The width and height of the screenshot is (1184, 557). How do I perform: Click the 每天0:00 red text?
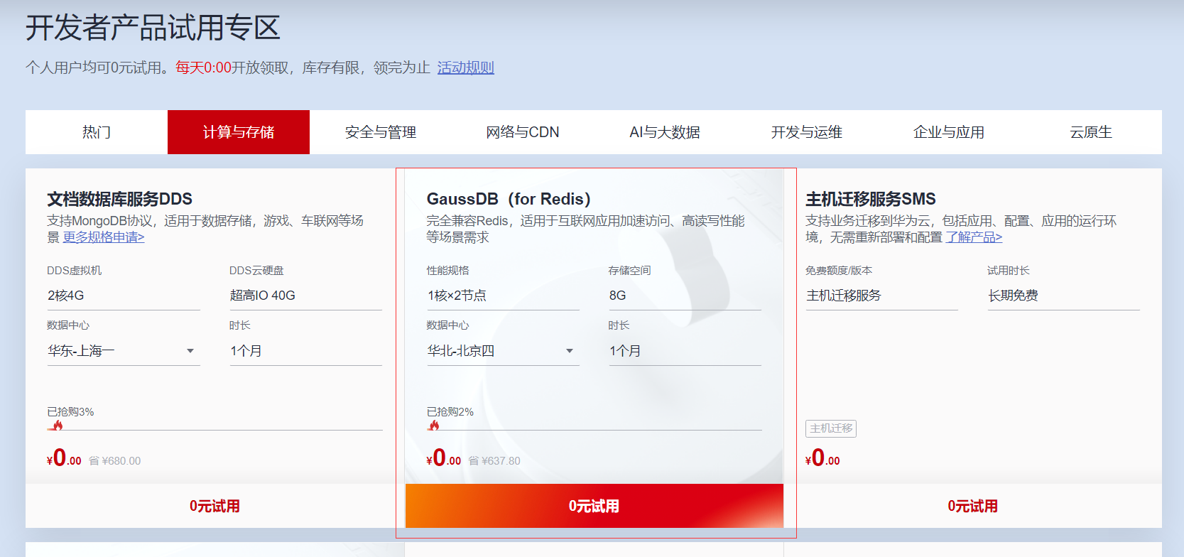[x=204, y=67]
